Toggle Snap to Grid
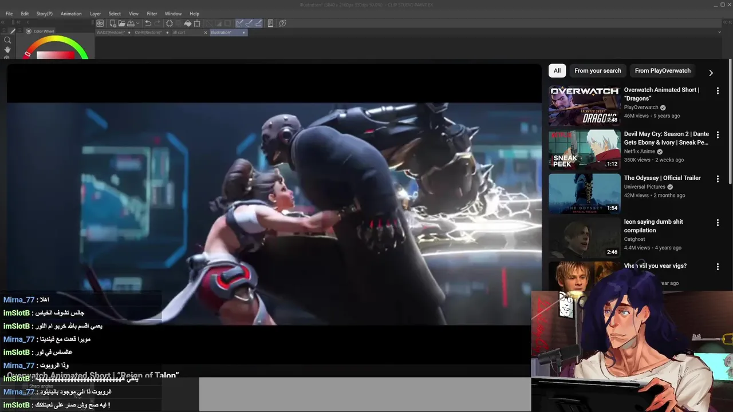This screenshot has width=733, height=412. coord(258,23)
